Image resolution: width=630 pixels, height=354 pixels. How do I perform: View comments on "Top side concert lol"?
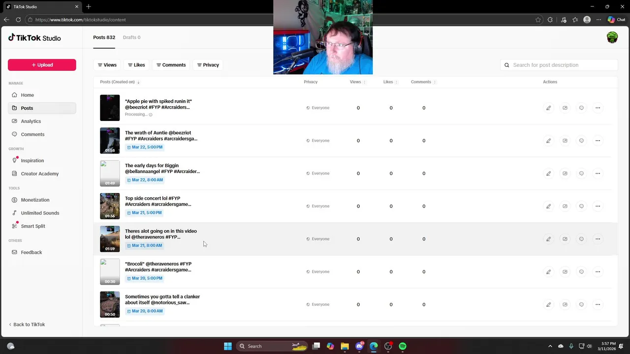tap(581, 206)
